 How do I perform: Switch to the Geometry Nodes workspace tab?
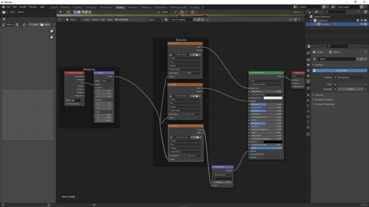178,7
